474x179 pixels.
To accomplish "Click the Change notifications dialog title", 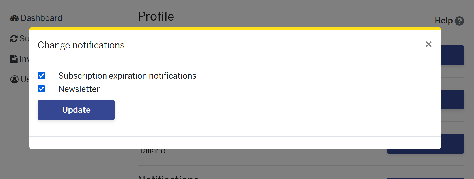I will (x=81, y=45).
